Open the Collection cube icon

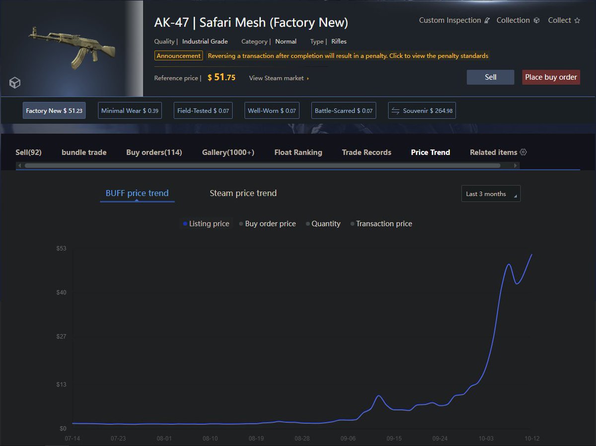coord(536,20)
